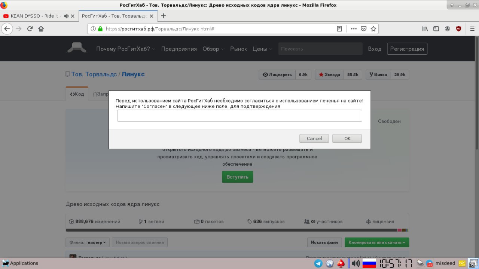
Task: Select the РосГитХаб browser tab
Action: 117,16
